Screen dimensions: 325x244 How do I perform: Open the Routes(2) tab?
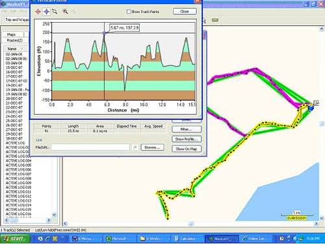[14, 40]
